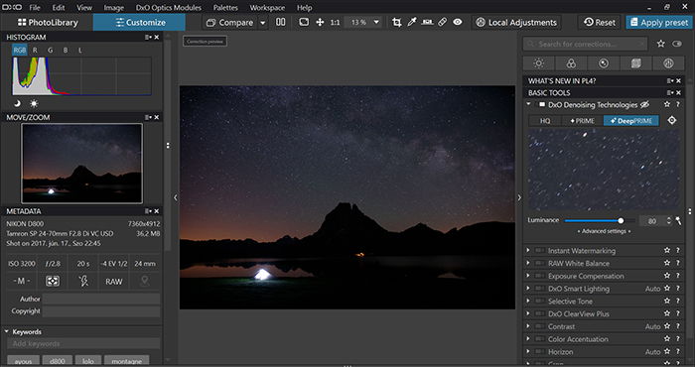The width and height of the screenshot is (695, 367).
Task: Adjust the Luminance slider handle
Action: 621,220
